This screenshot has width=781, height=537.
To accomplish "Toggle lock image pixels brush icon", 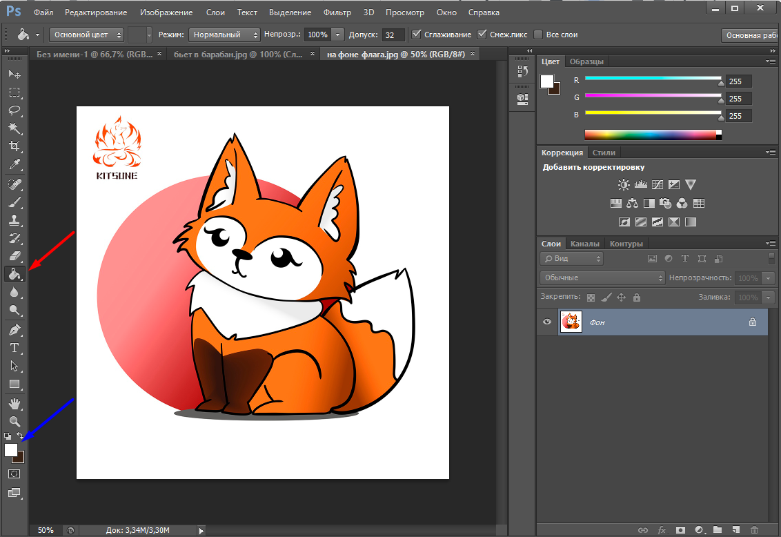I will click(606, 297).
